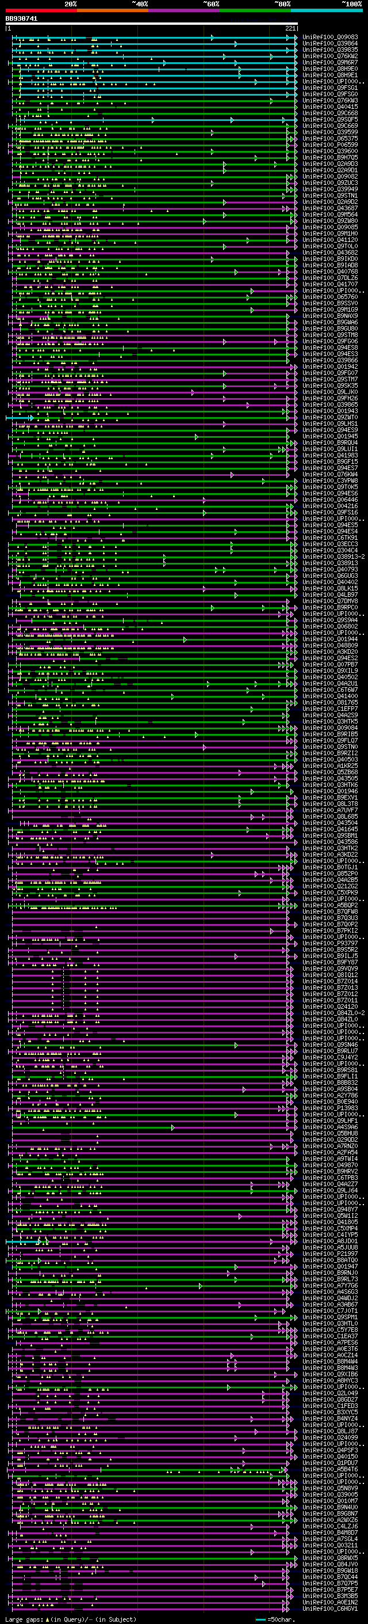
Task: Select hit label UniRef100_Q01944
Action: (x=330, y=639)
